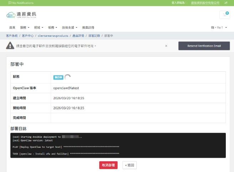Open the 技術支援 dropdown menu
This screenshot has height=172, width=234.
69,27
